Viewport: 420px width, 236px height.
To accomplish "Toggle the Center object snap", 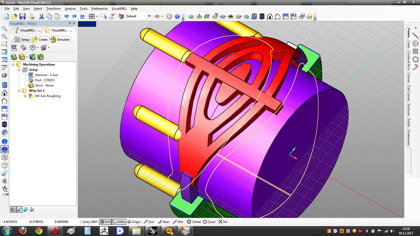I will [194, 222].
